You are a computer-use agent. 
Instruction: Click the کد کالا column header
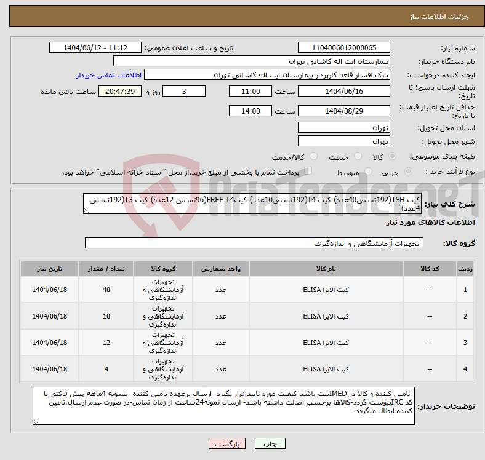coord(430,269)
